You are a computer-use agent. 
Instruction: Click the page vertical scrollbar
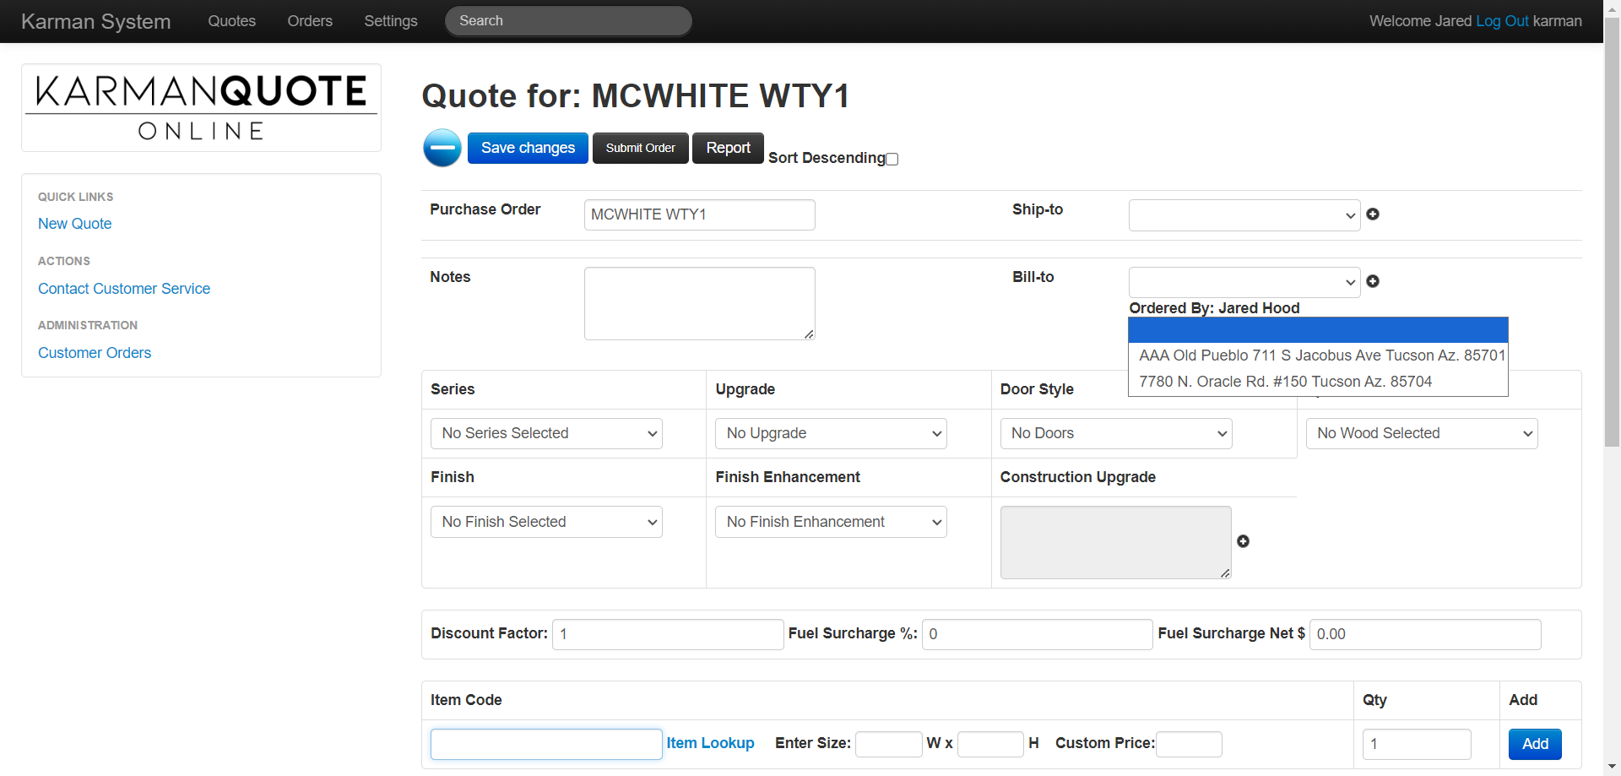tap(1612, 232)
